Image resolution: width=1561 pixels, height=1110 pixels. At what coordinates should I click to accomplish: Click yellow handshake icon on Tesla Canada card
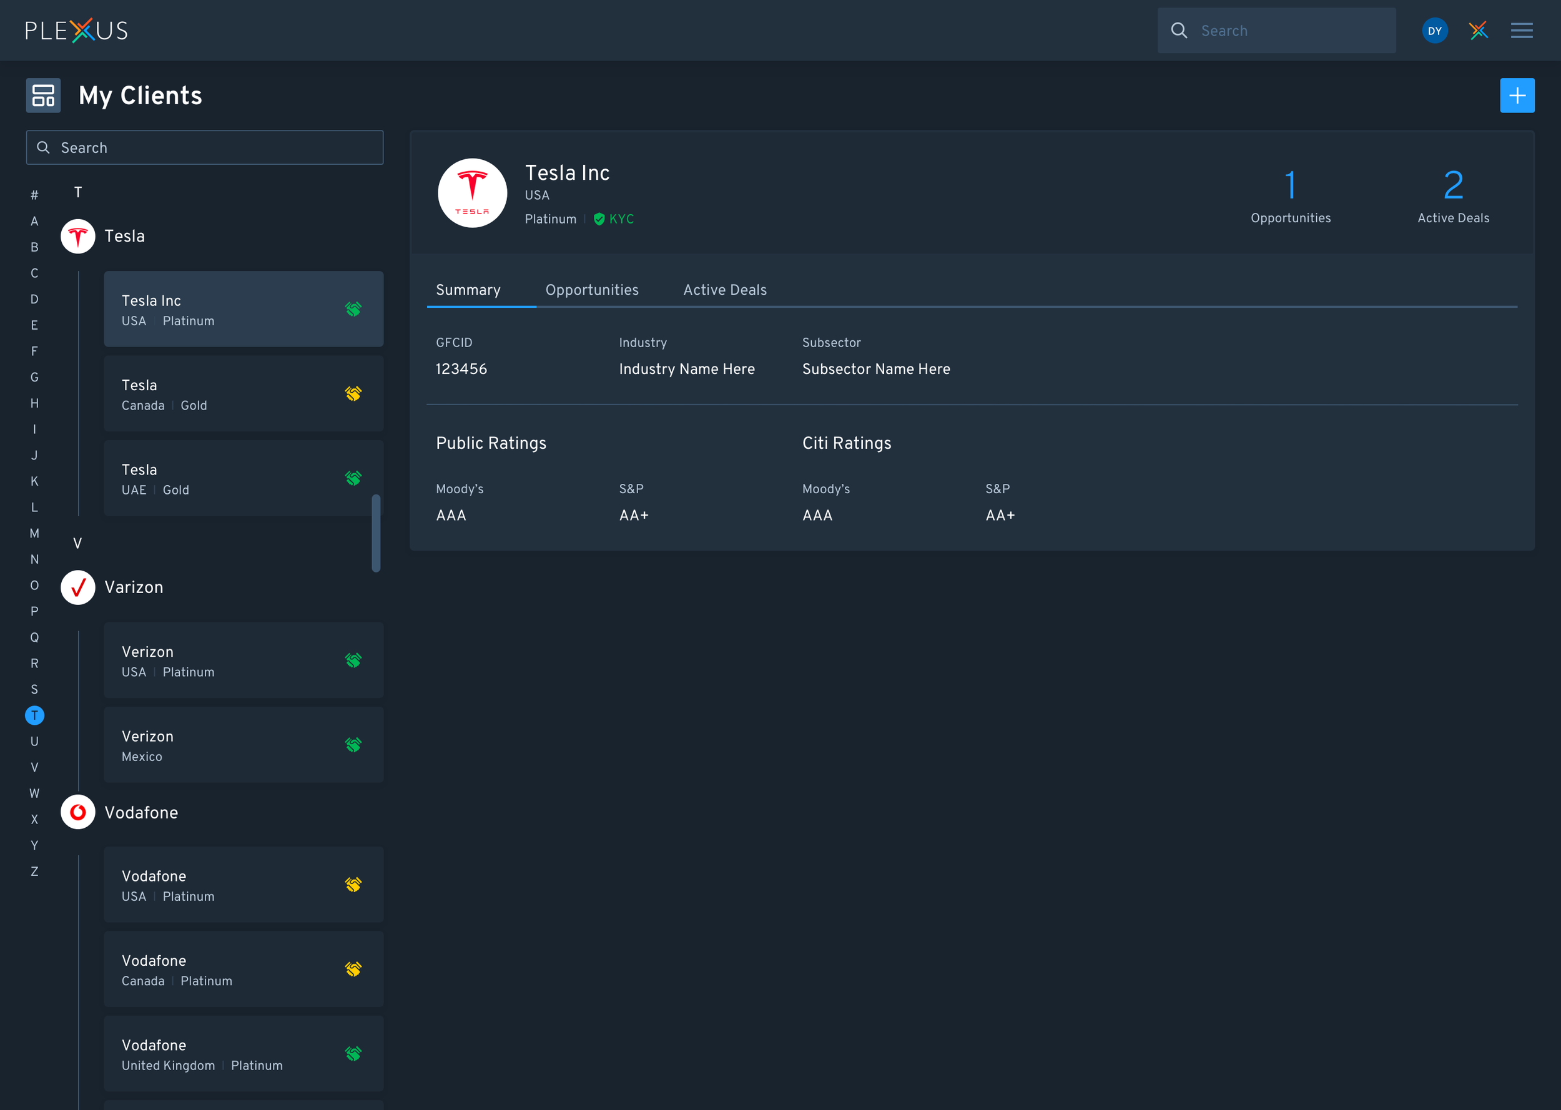click(353, 394)
